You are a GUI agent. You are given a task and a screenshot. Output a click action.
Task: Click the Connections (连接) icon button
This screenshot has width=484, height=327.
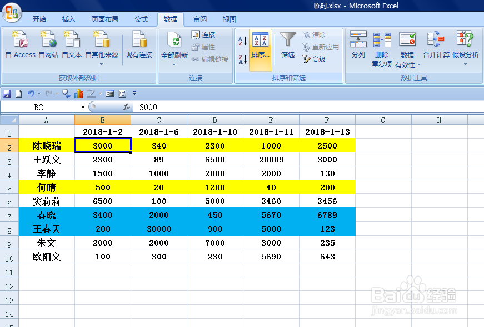click(203, 35)
